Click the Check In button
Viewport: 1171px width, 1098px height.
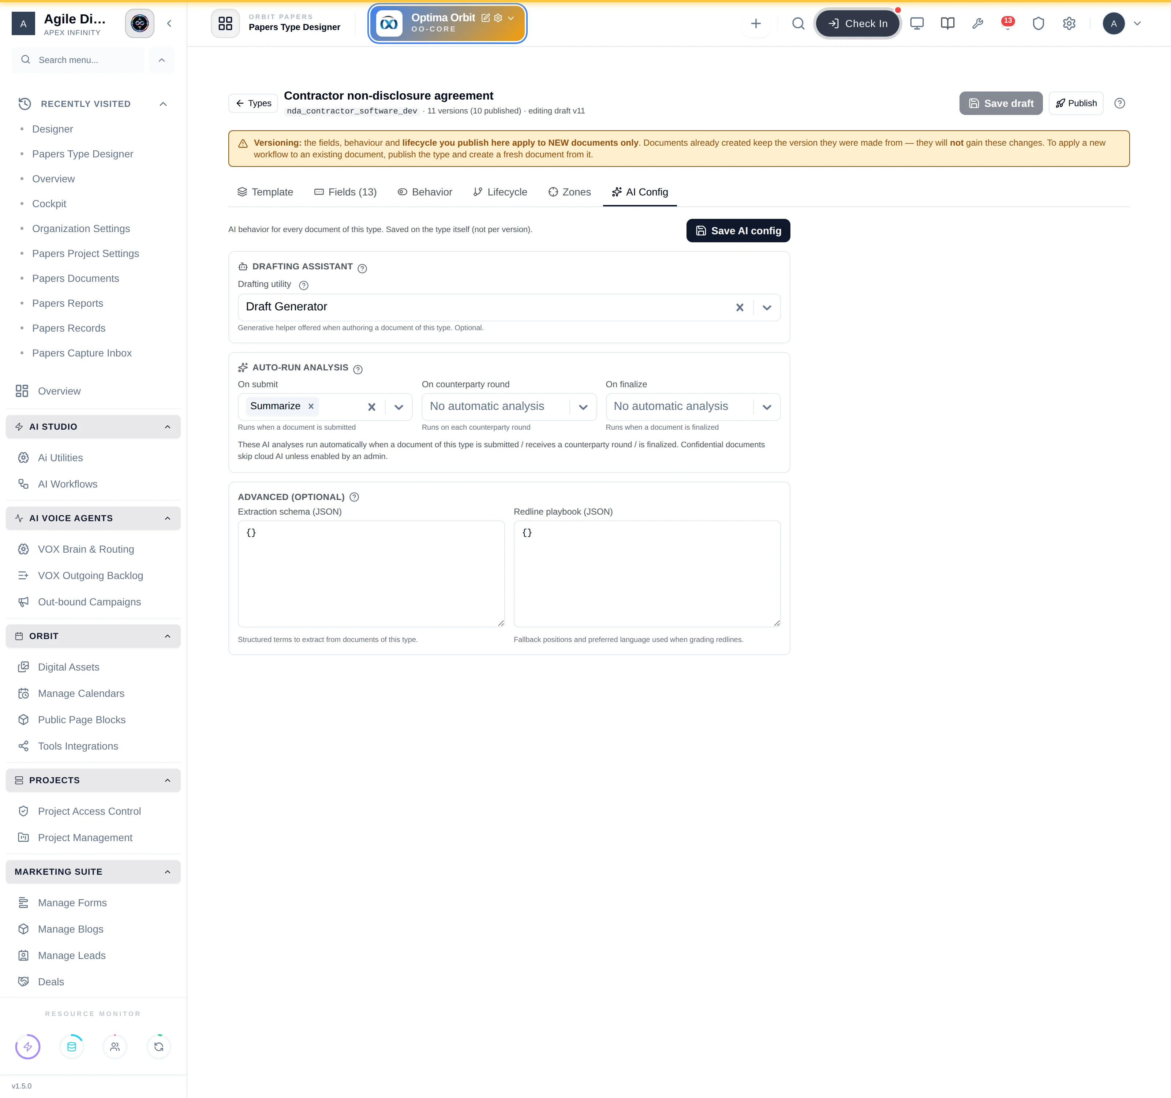pos(858,23)
